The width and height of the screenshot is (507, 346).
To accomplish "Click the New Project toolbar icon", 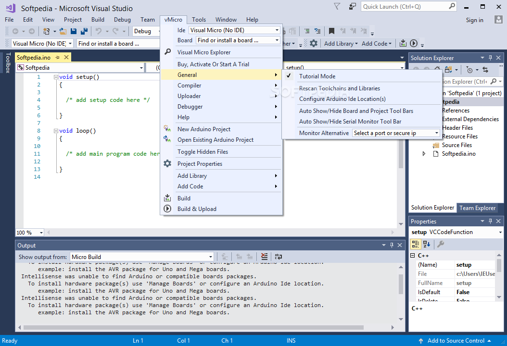I will click(47, 31).
